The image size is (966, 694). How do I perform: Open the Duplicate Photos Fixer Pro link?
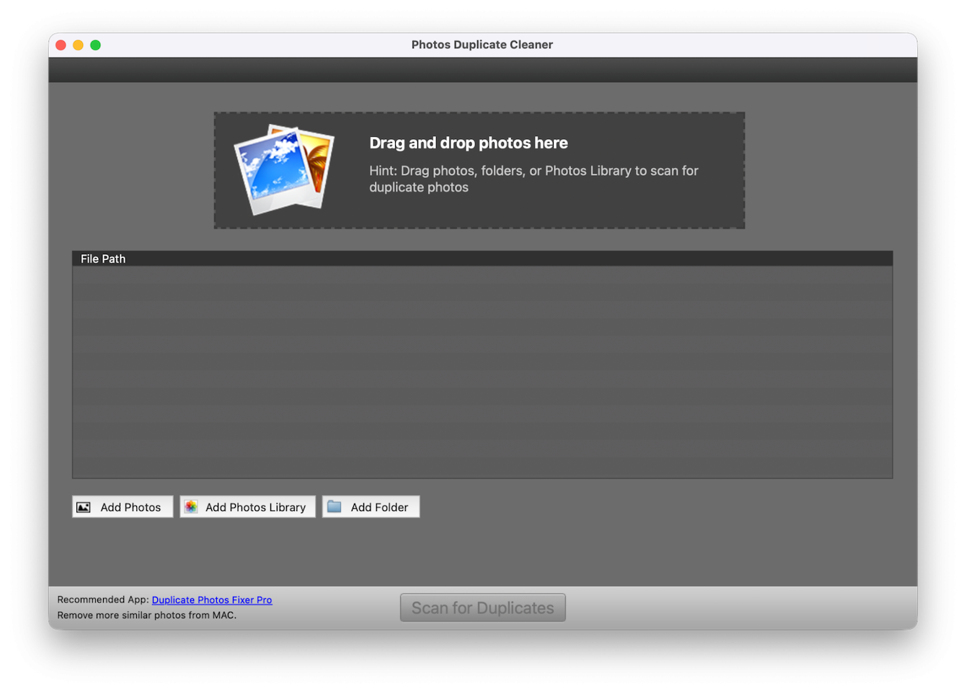pos(212,600)
